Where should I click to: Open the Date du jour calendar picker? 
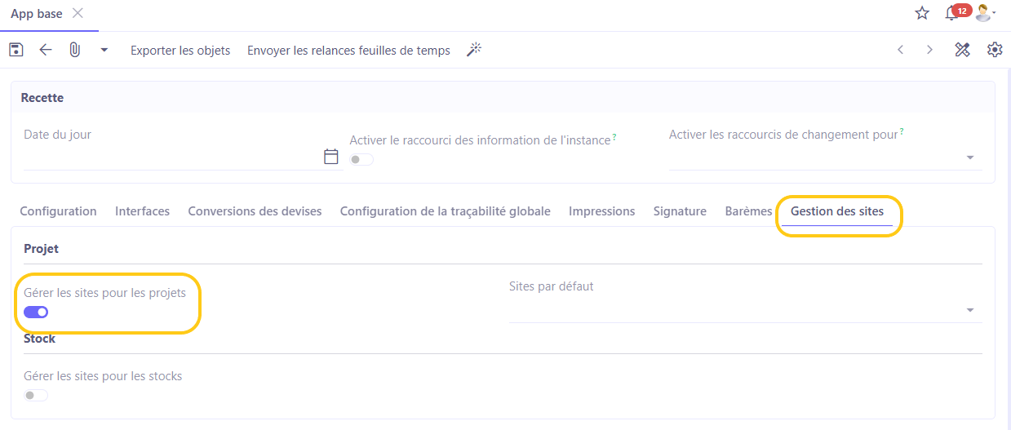point(331,157)
